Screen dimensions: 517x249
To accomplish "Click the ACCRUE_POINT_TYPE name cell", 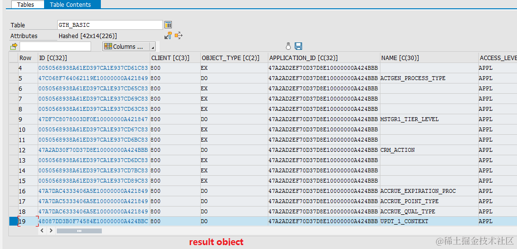I will point(429,201).
